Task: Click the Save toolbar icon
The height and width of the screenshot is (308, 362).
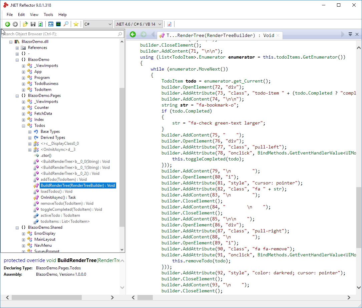Action: [x=33, y=24]
